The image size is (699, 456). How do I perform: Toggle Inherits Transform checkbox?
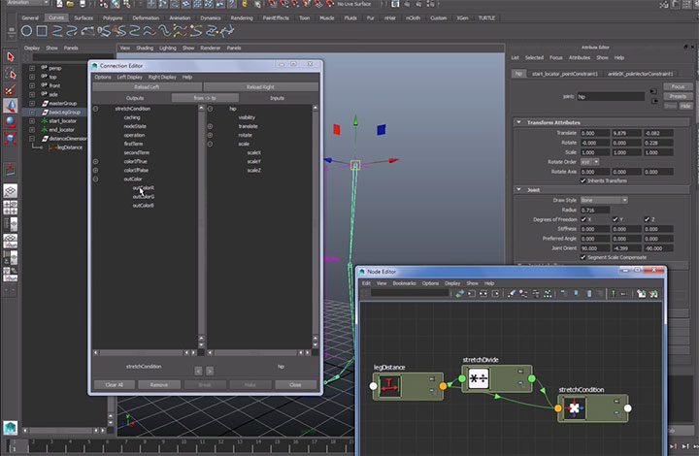click(583, 180)
